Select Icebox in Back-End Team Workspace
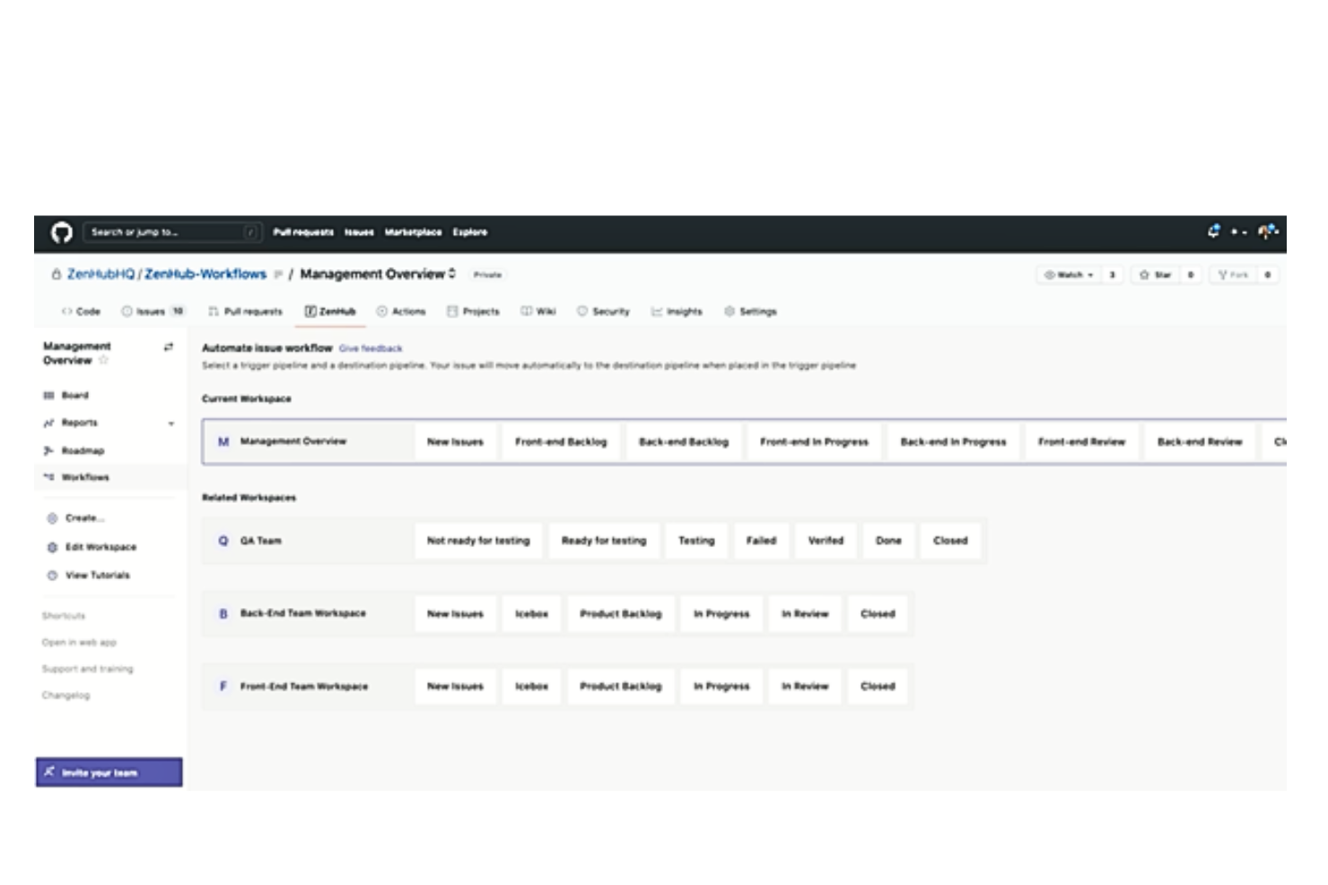 [x=531, y=614]
